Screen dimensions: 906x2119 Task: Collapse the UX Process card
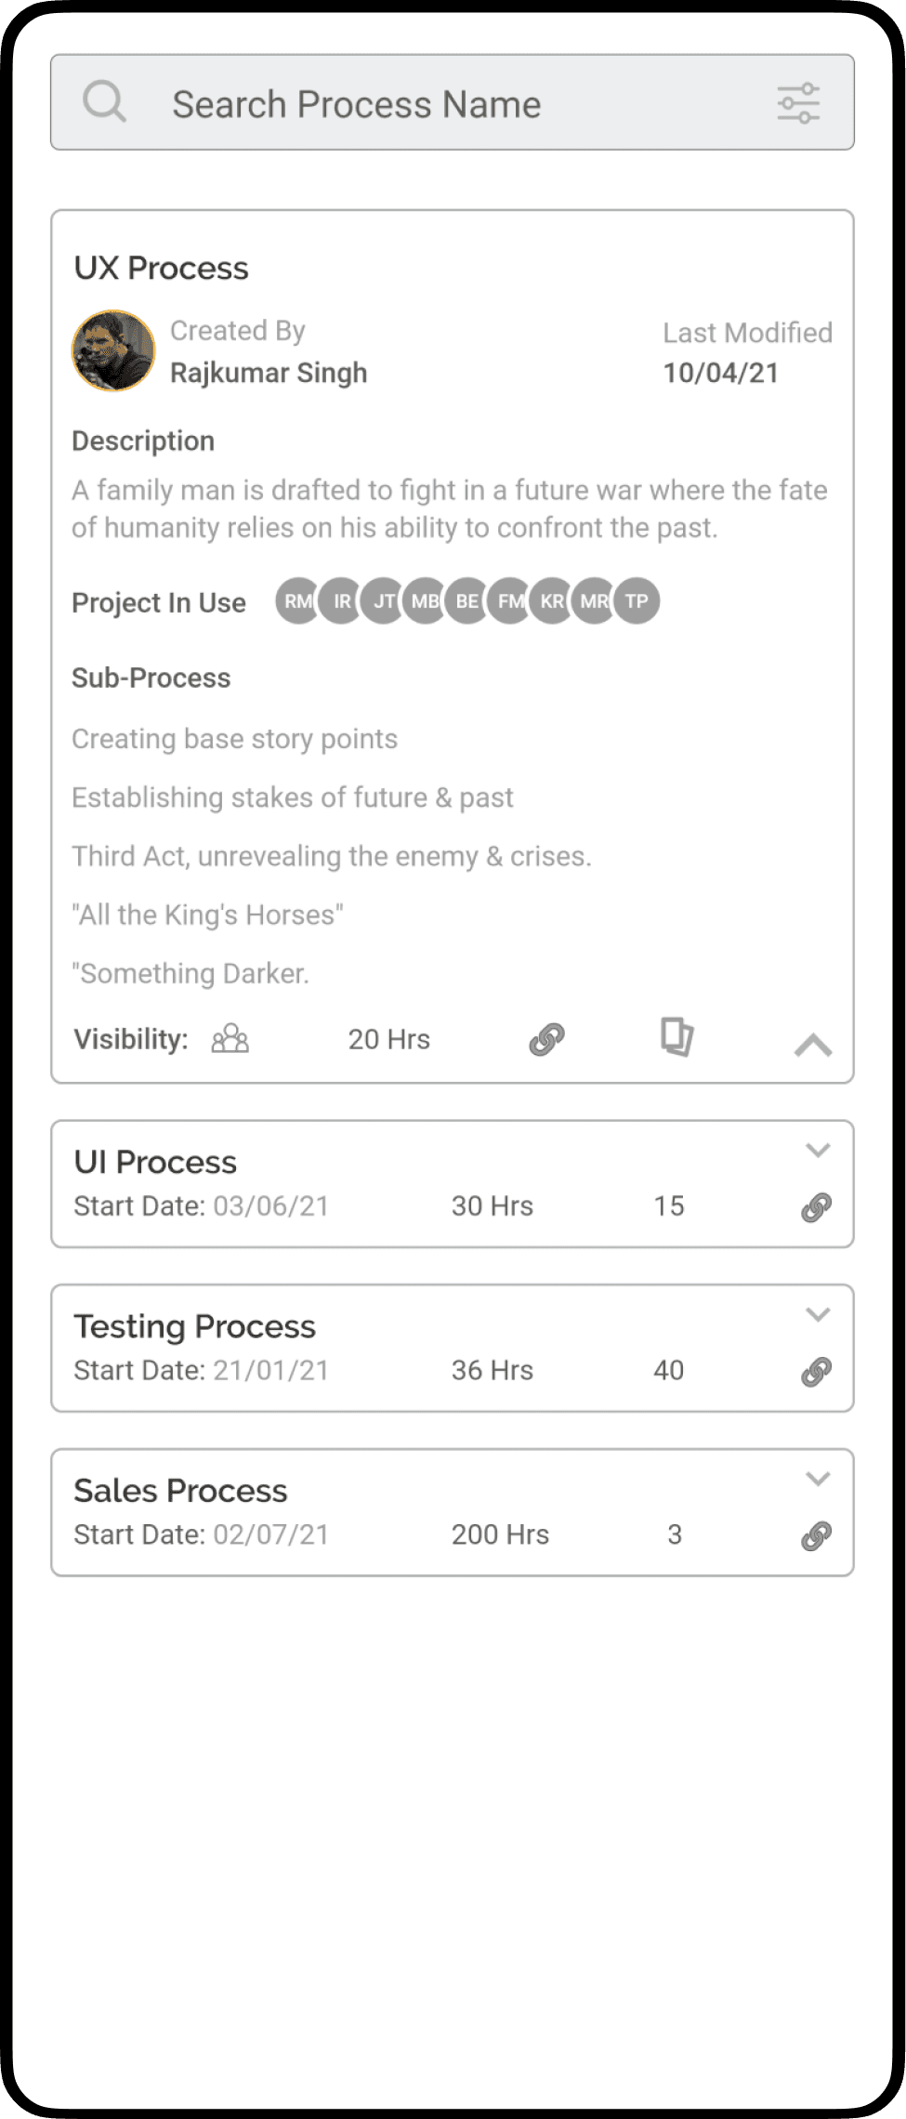(x=813, y=1046)
